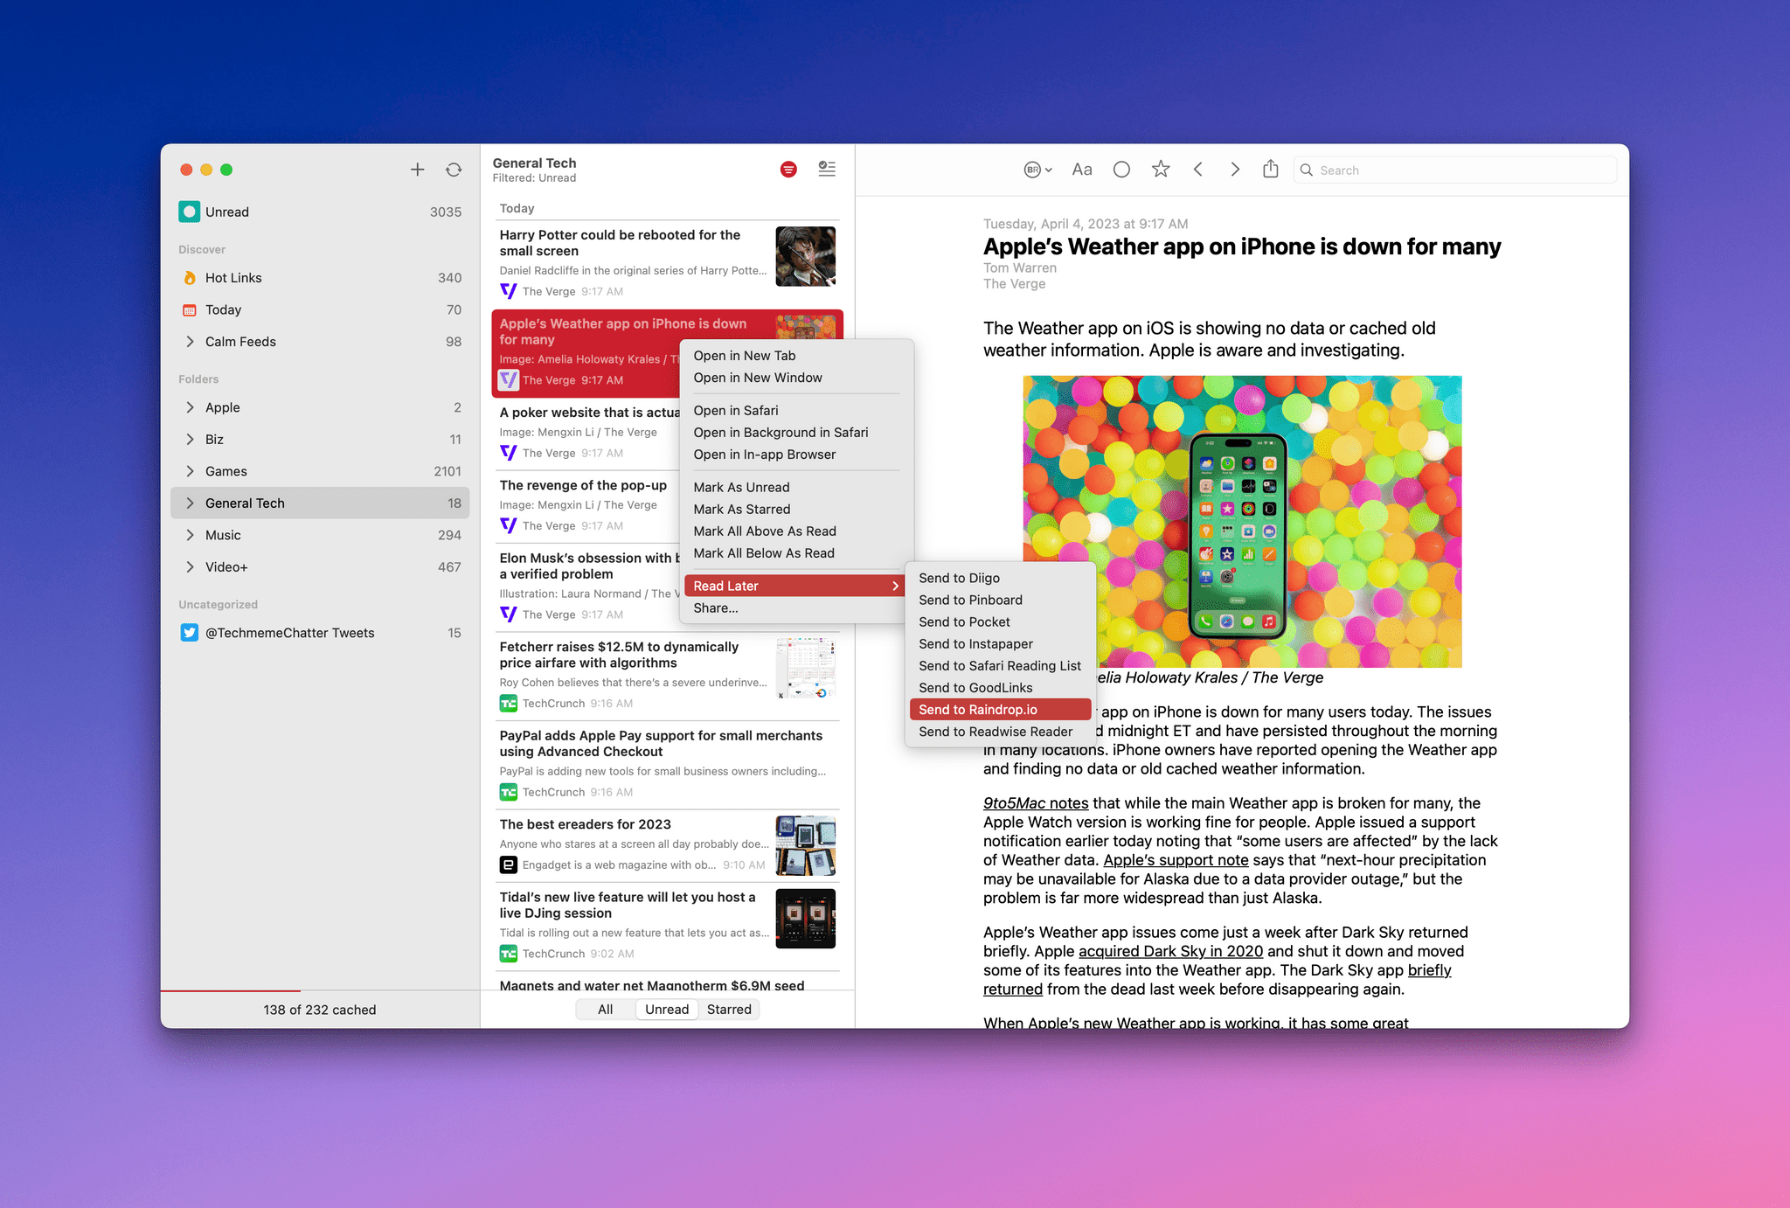
Task: Click the red filter icon in article list
Action: [788, 170]
